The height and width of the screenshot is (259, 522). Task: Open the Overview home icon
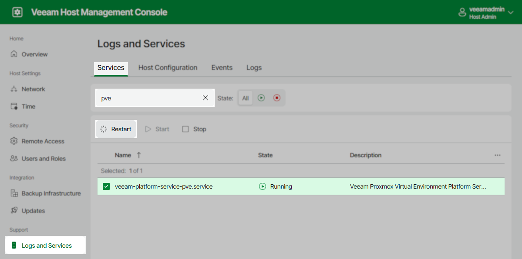pyautogui.click(x=13, y=54)
